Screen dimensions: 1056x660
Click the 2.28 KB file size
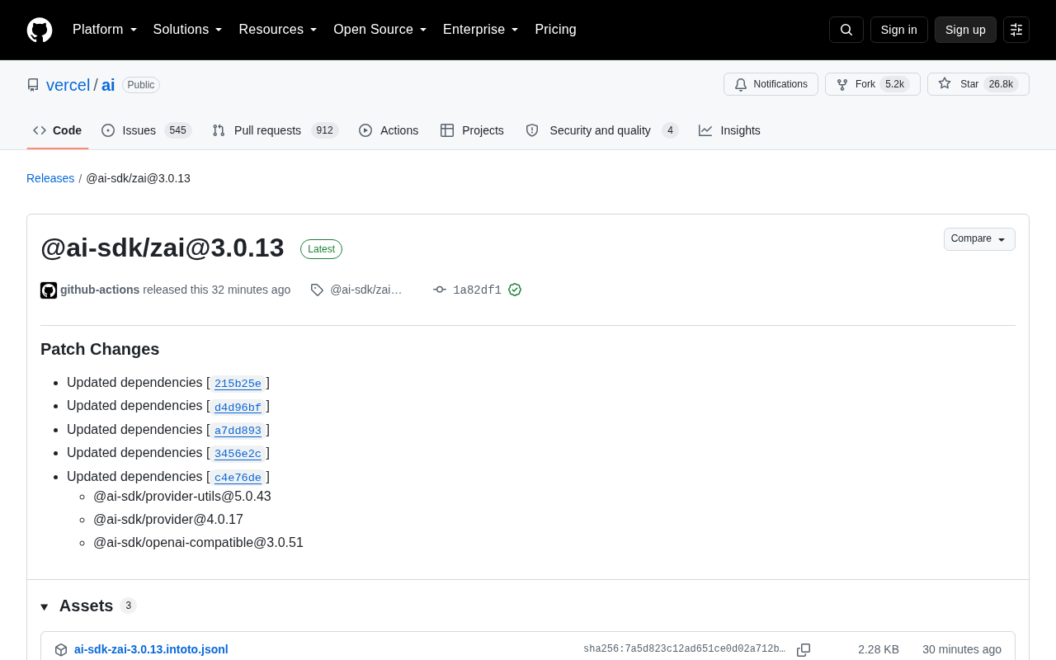pos(879,649)
